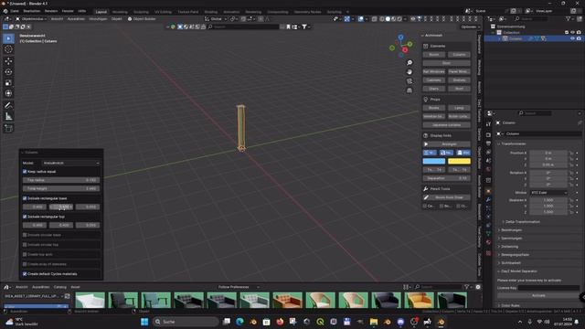585x329 pixels.
Task: Select the Rotate tool
Action: (8, 71)
